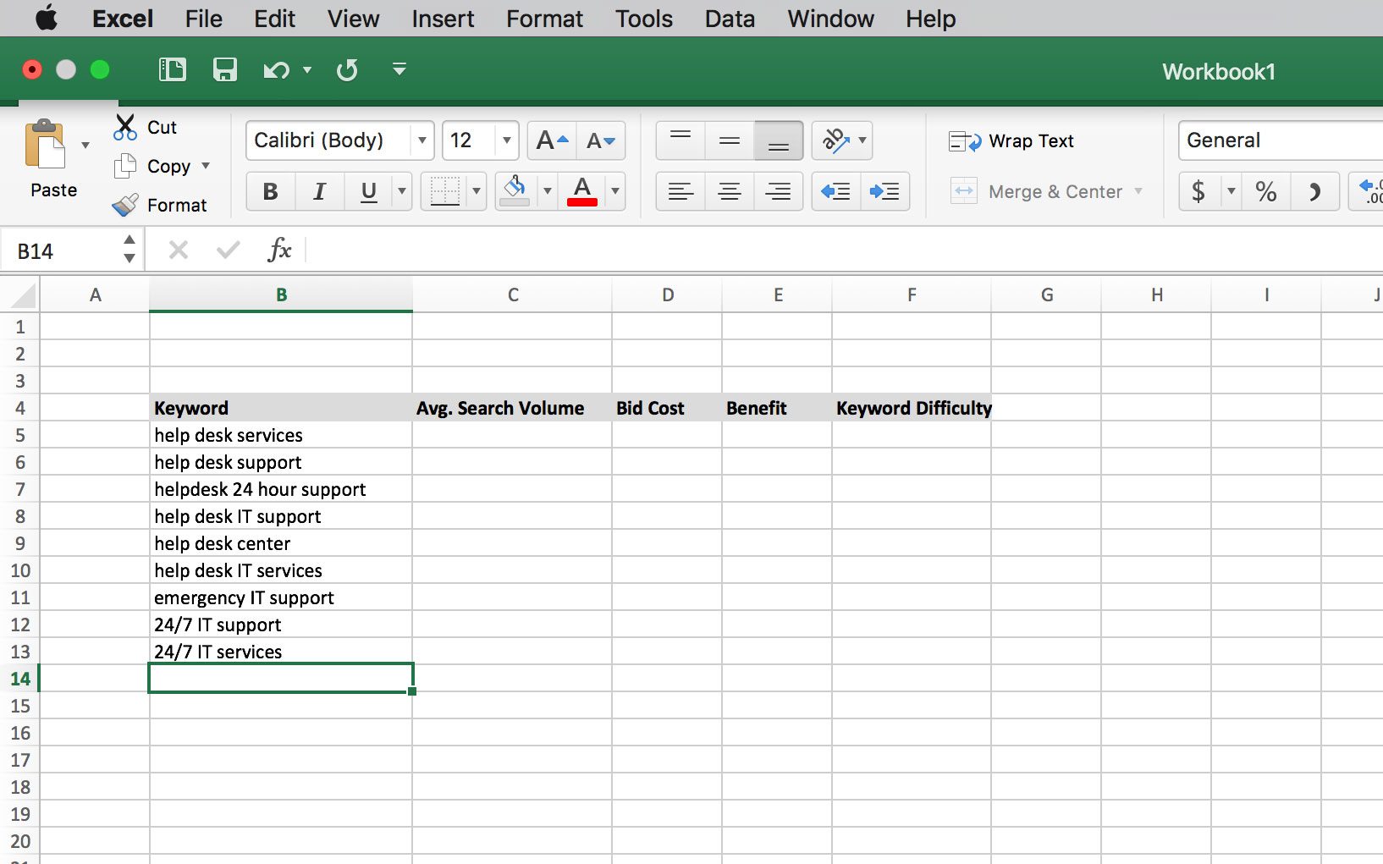Expand Merge & Center options arrow
The image size is (1383, 864).
1138,191
